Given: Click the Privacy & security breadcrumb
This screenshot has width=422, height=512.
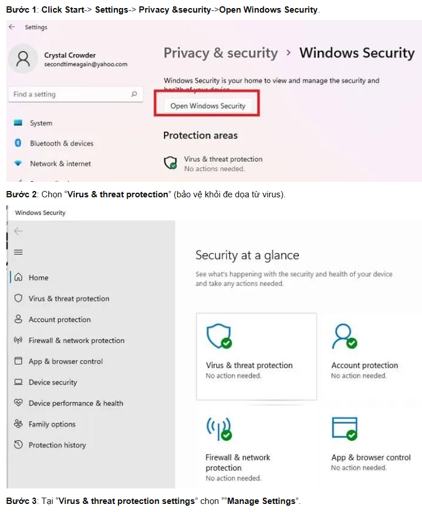Looking at the screenshot, I should coord(220,53).
